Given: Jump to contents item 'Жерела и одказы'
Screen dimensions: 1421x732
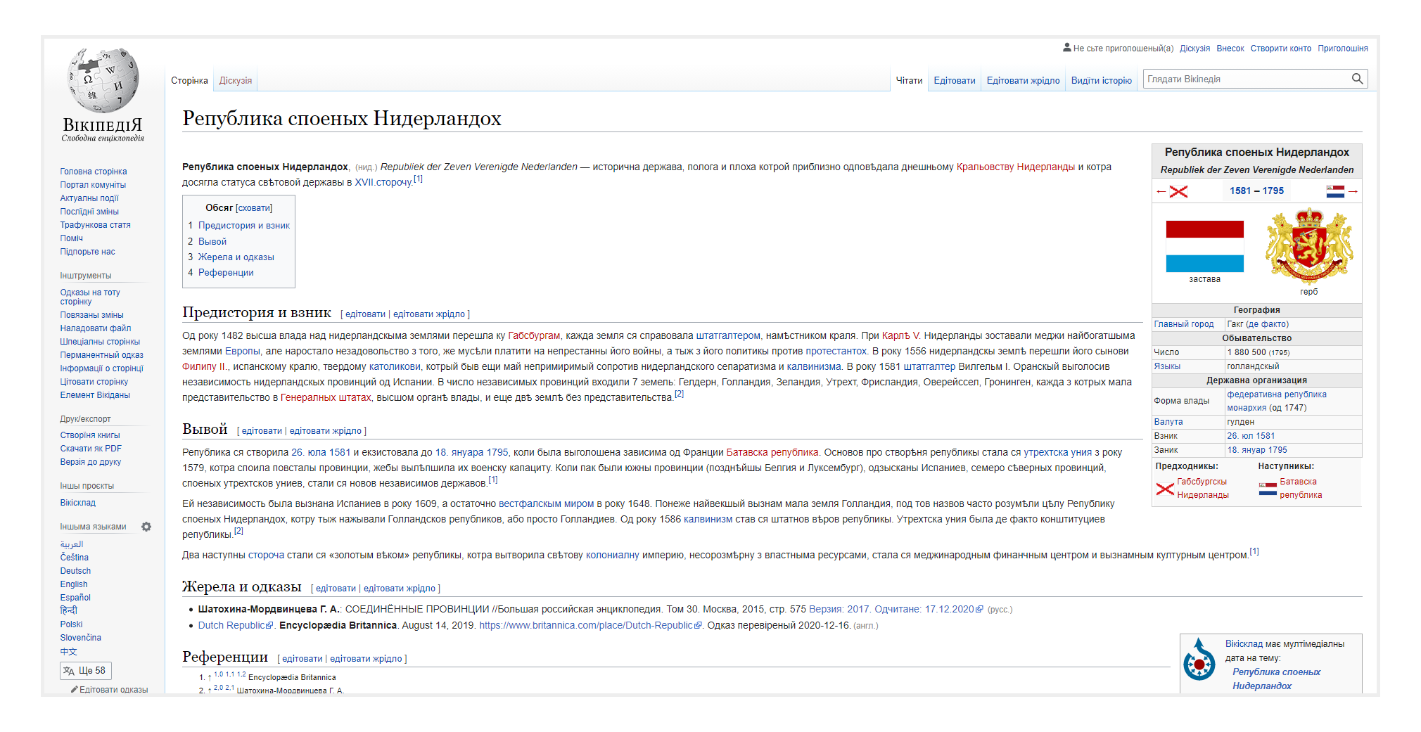Looking at the screenshot, I should pos(236,257).
